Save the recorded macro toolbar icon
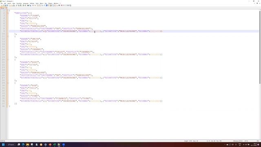Screen dimensions: 261x147 [70, 5]
